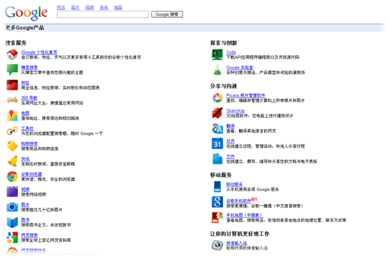Click the green Code monitor icon
This screenshot has width=389, height=257.
217,54
